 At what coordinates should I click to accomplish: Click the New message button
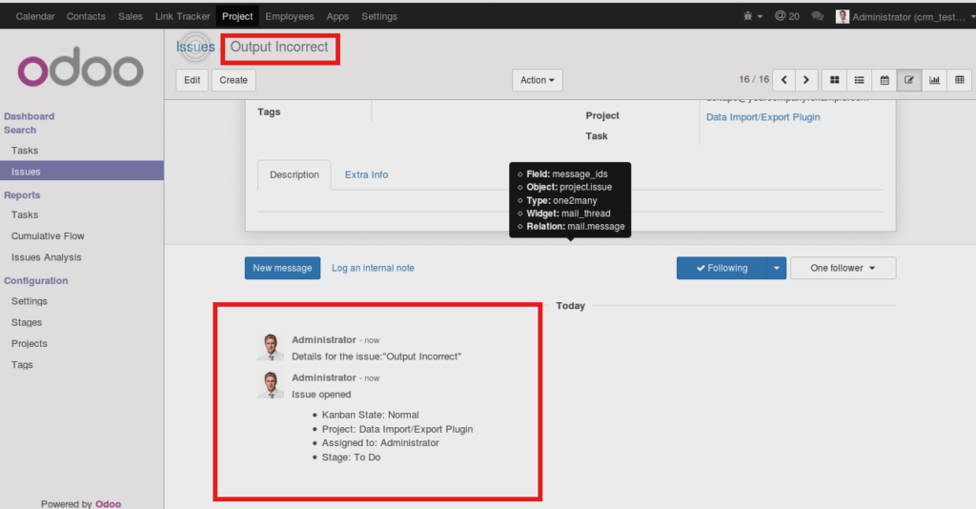pyautogui.click(x=282, y=268)
